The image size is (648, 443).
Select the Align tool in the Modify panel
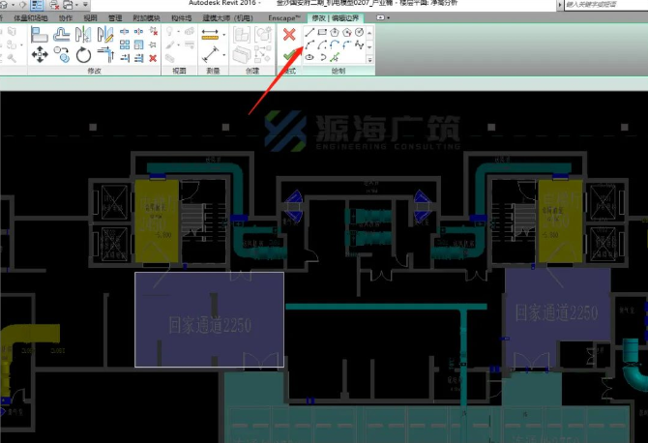(x=40, y=35)
